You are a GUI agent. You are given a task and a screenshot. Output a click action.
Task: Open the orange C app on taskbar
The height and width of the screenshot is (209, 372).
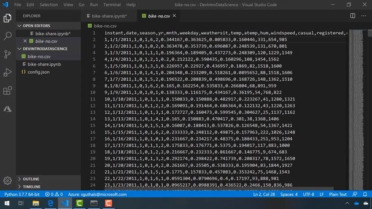point(109,203)
